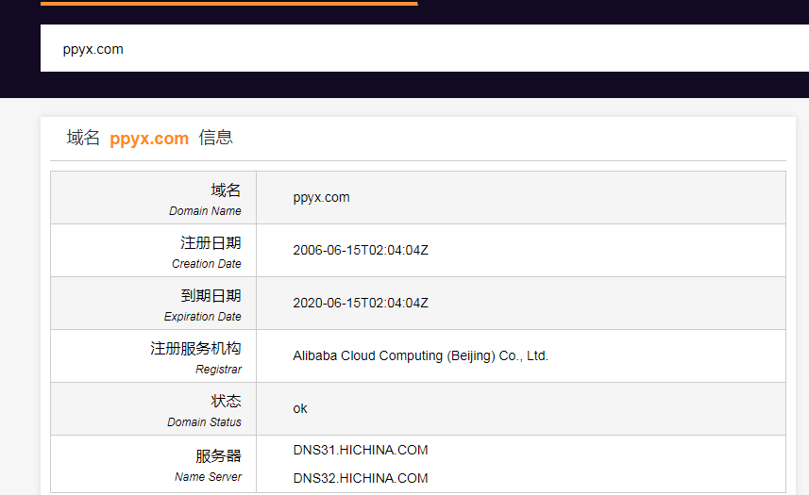
Task: Select the 注册日期 row label
Action: [x=211, y=243]
